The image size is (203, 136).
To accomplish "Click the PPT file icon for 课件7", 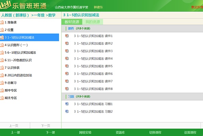I will 67,81.
